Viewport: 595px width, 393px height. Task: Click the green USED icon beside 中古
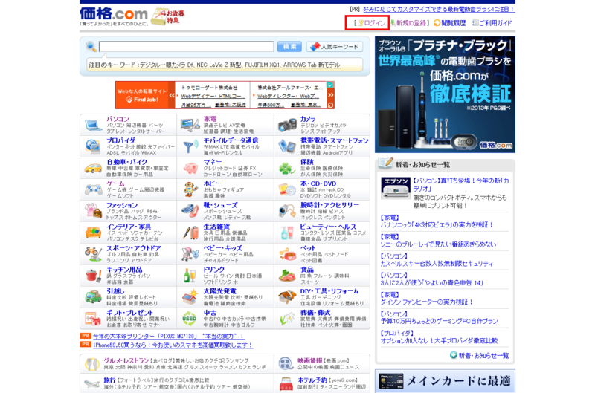point(190,319)
